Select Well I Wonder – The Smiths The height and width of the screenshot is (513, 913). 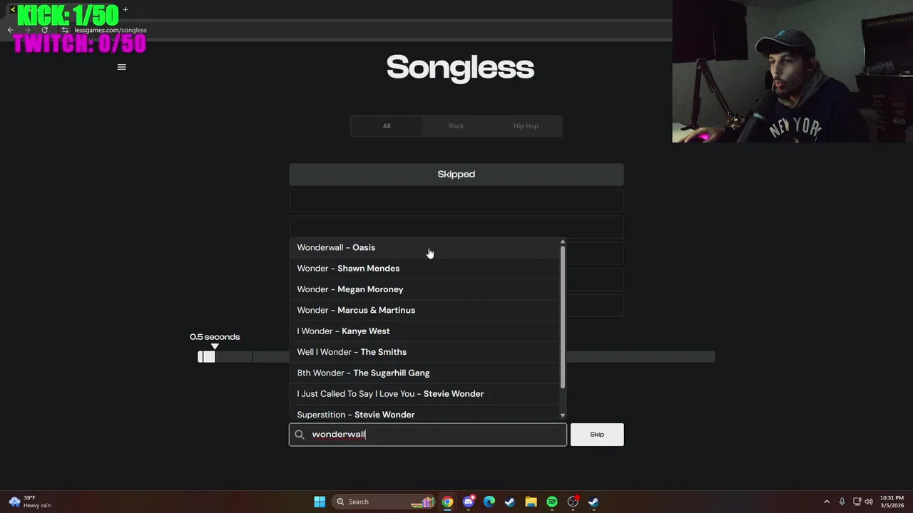pyautogui.click(x=424, y=352)
